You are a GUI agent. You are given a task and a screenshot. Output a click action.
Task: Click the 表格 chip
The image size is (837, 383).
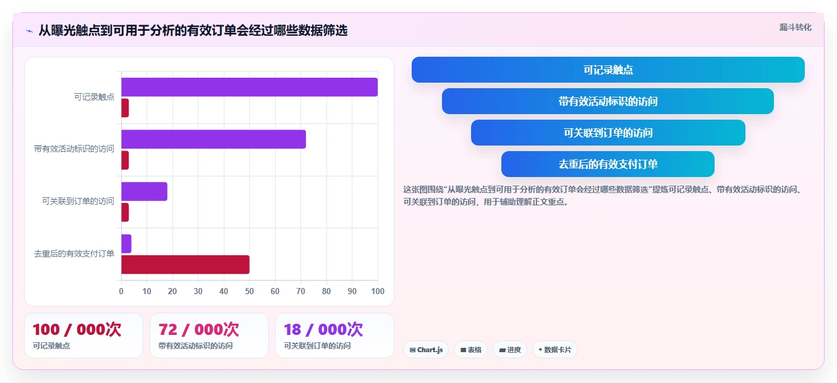click(470, 350)
